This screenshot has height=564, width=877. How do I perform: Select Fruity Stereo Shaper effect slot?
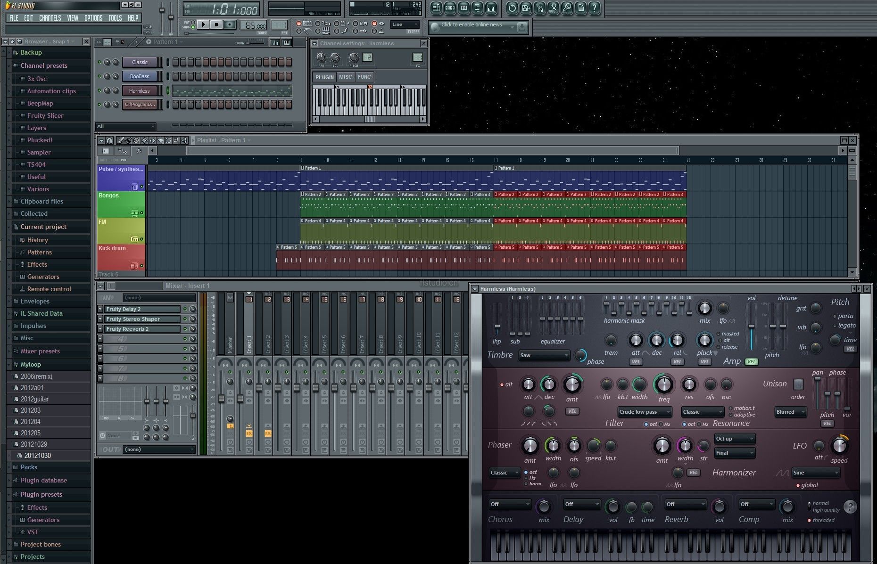142,319
